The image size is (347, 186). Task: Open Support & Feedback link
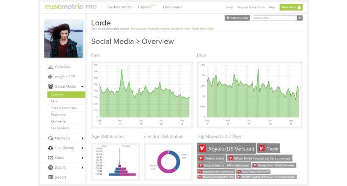(251, 7)
